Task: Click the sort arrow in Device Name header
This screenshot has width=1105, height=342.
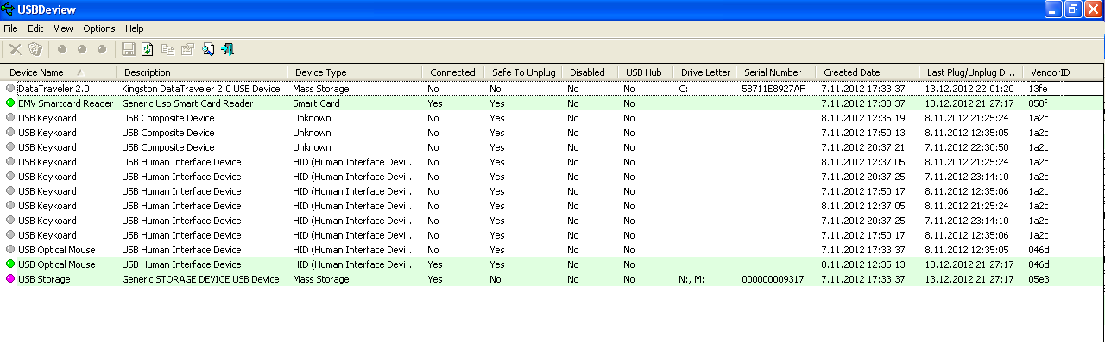Action: pyautogui.click(x=80, y=72)
